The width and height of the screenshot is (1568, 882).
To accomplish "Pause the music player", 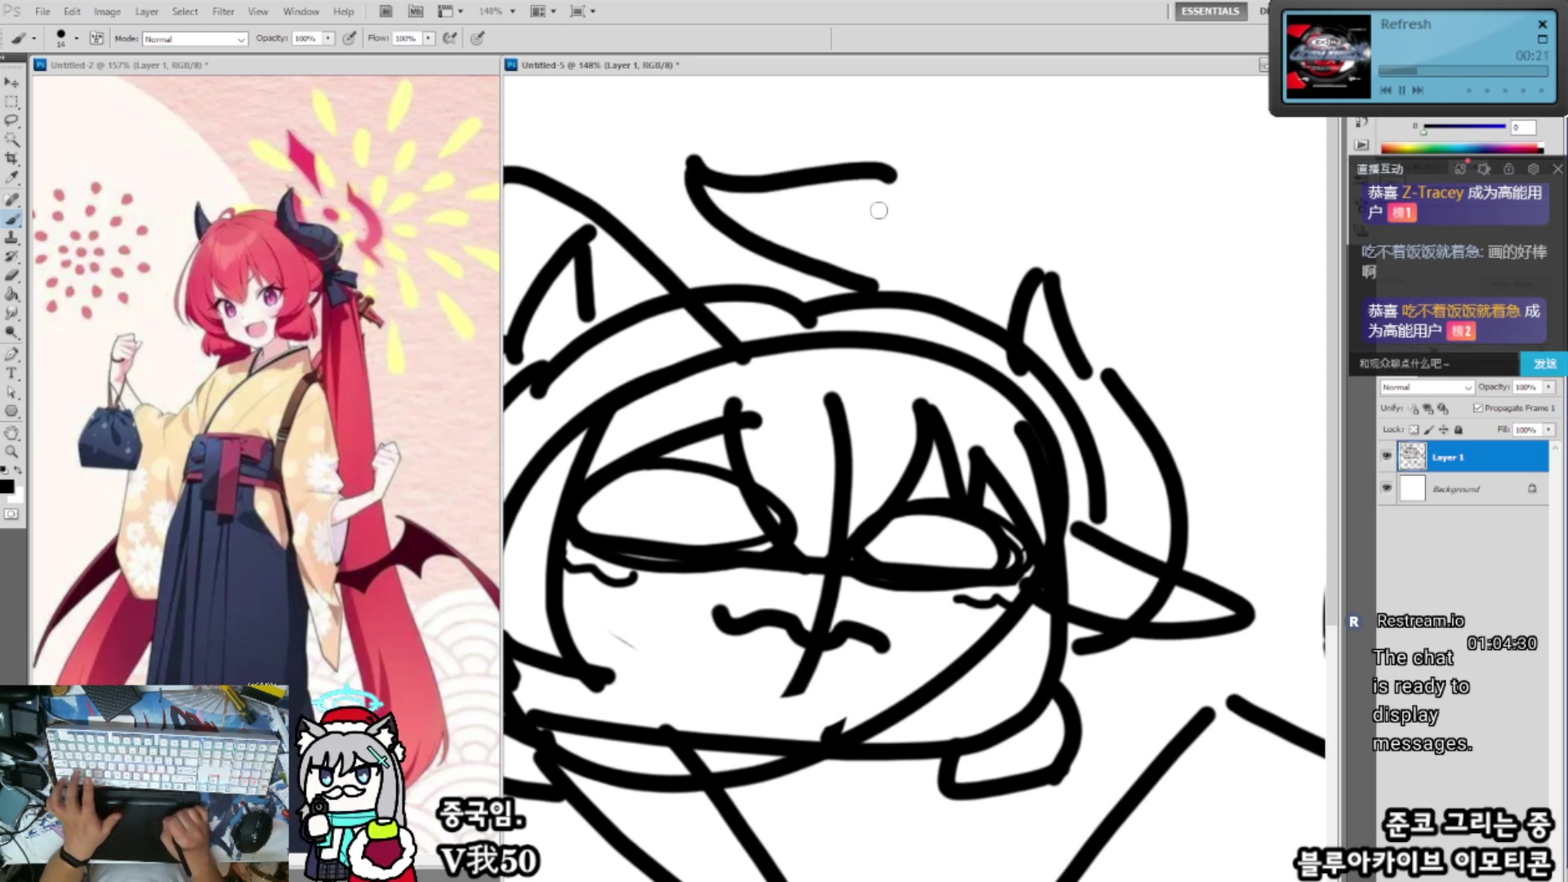I will [1402, 91].
